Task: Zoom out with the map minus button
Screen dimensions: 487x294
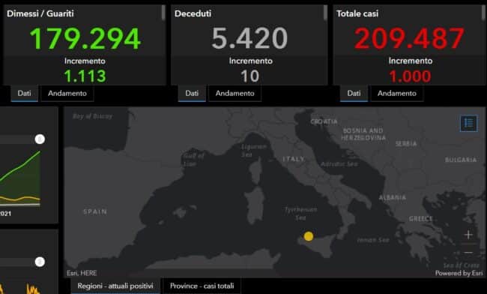Action: pyautogui.click(x=468, y=252)
